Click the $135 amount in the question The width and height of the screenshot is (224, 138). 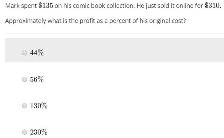46,6
